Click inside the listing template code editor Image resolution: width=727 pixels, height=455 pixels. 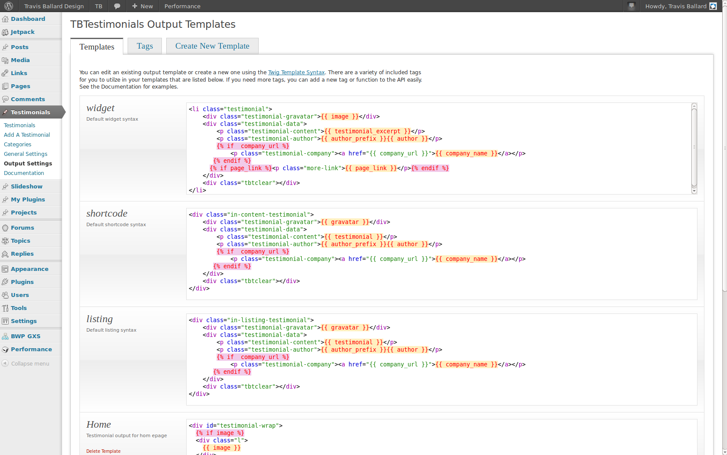tap(442, 359)
